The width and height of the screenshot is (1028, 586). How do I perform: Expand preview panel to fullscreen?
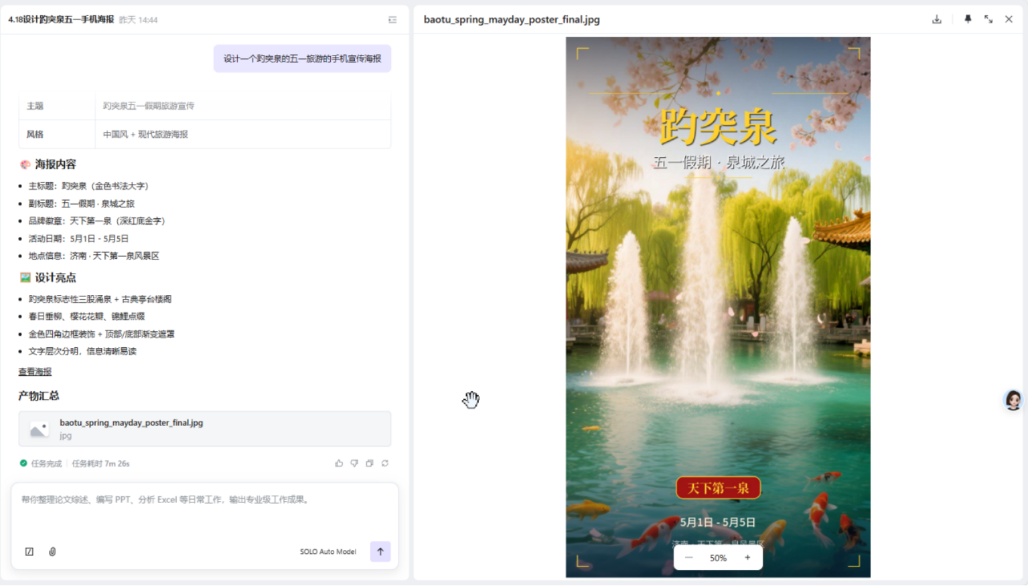click(988, 19)
